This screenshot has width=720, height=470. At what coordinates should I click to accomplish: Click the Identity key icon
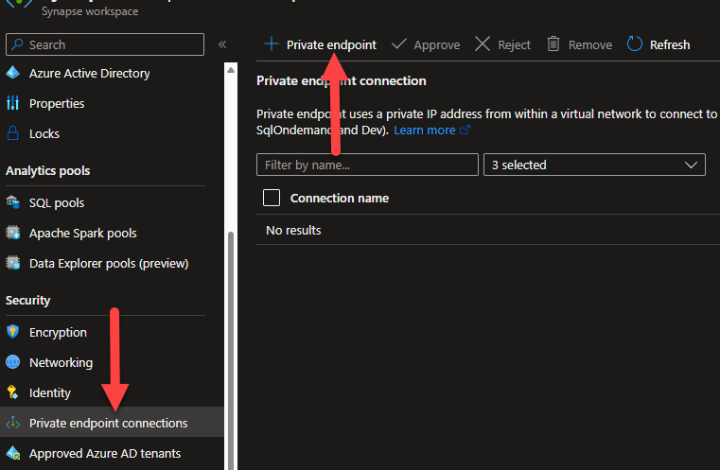click(13, 392)
